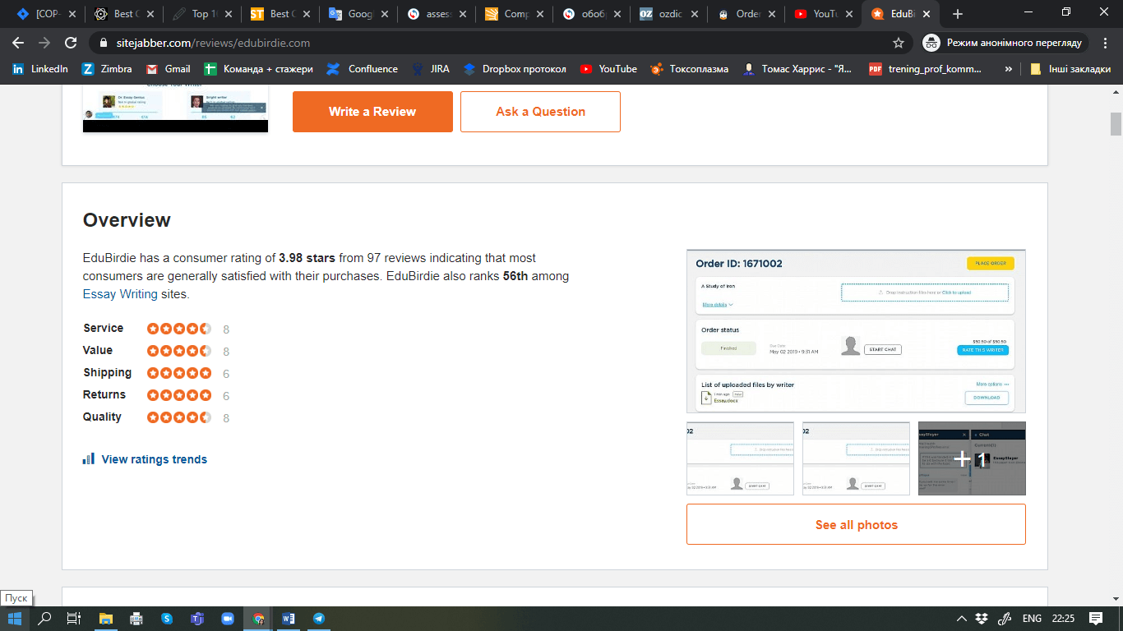
Task: Open the large Order ID 1671002 photo
Action: [x=856, y=330]
